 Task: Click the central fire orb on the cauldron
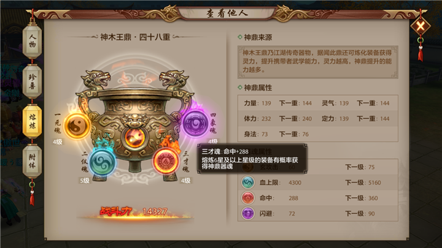(x=135, y=138)
